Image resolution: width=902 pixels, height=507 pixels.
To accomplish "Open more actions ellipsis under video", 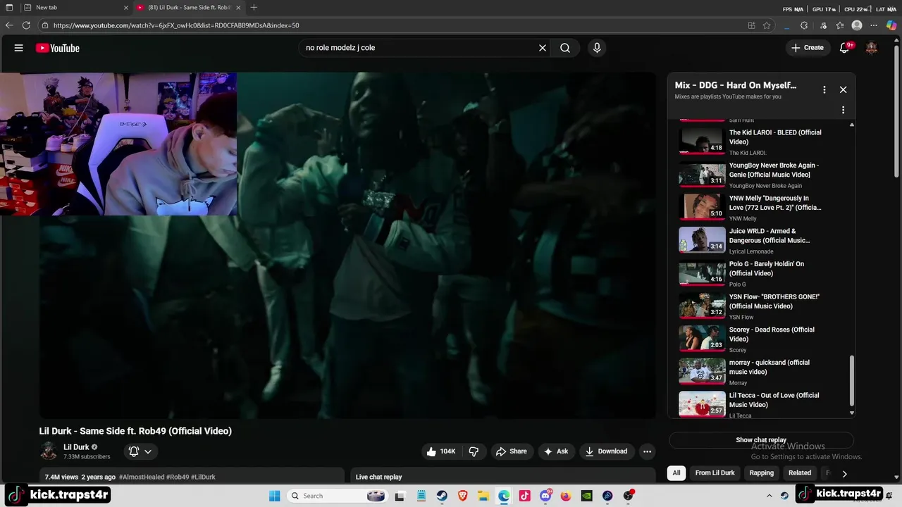I will (647, 451).
